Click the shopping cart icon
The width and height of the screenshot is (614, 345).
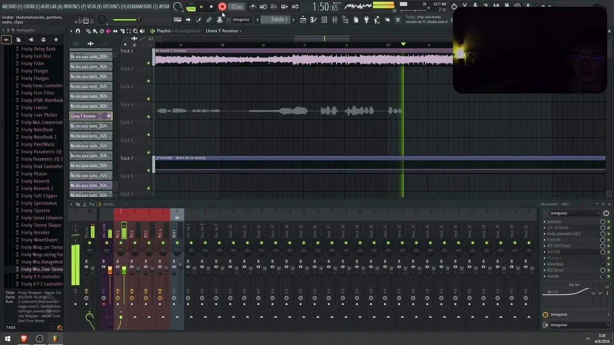coord(398,20)
